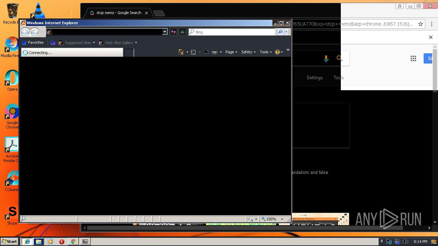438x246 pixels.
Task: Dismiss the Chrome notification bar with X
Action: tap(431, 37)
